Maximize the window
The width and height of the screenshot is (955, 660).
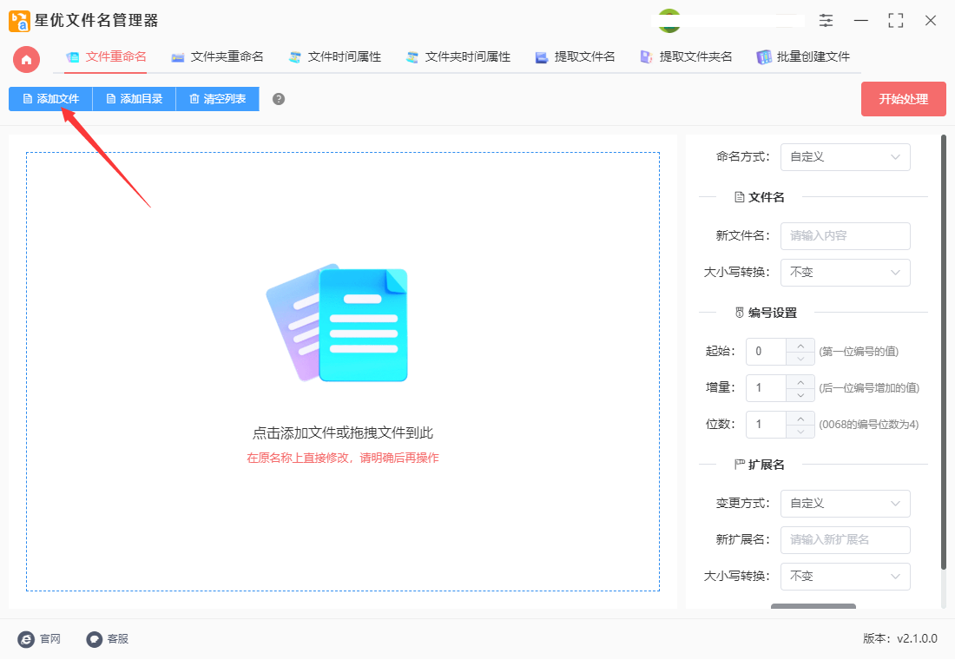pyautogui.click(x=896, y=21)
